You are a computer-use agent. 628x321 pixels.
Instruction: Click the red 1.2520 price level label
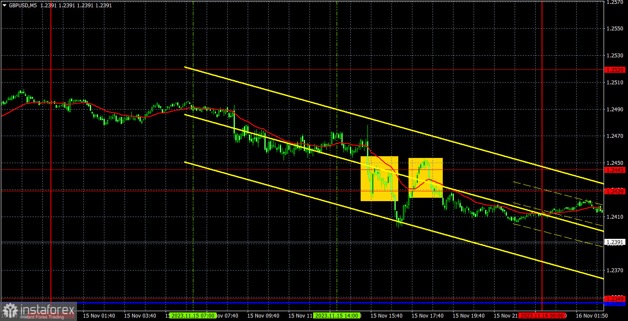[x=615, y=69]
